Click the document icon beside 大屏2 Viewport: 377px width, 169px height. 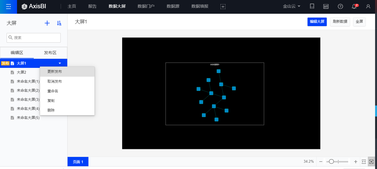click(x=12, y=72)
